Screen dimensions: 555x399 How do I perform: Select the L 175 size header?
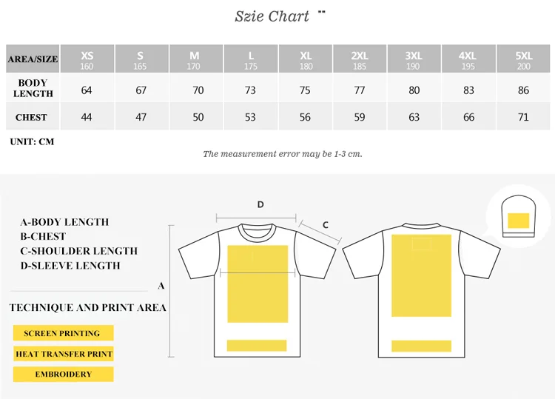tap(251, 58)
